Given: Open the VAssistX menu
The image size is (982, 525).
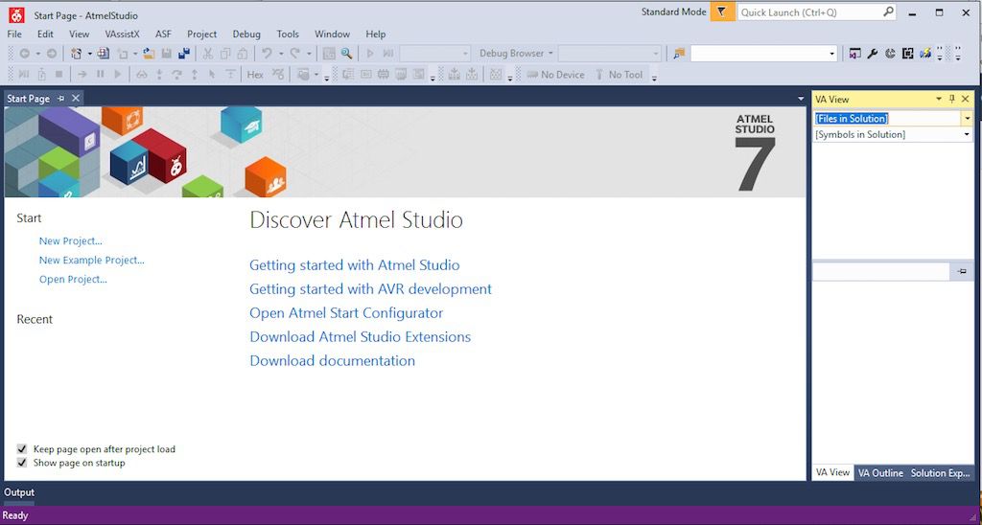Looking at the screenshot, I should tap(122, 34).
